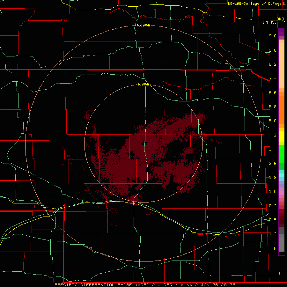Click the 6.6 value on the color scale
The height and width of the screenshot is (287, 287).
point(273,92)
